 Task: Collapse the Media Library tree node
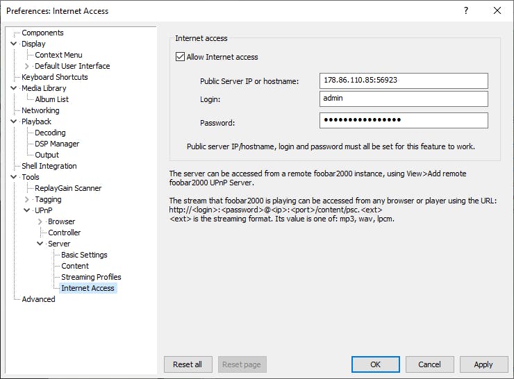tap(14, 88)
